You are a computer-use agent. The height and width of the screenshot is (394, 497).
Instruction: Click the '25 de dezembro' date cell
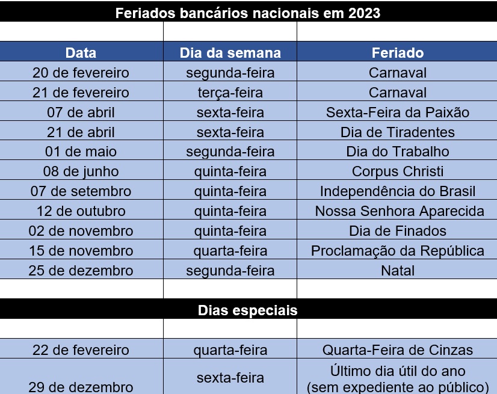(81, 269)
